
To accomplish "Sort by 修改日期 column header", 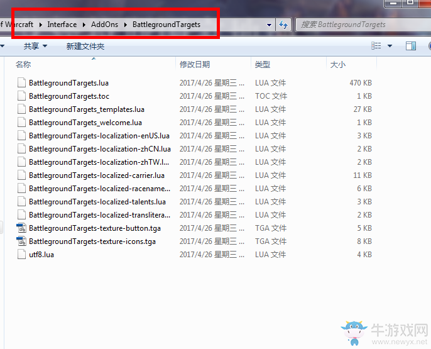I will click(195, 65).
